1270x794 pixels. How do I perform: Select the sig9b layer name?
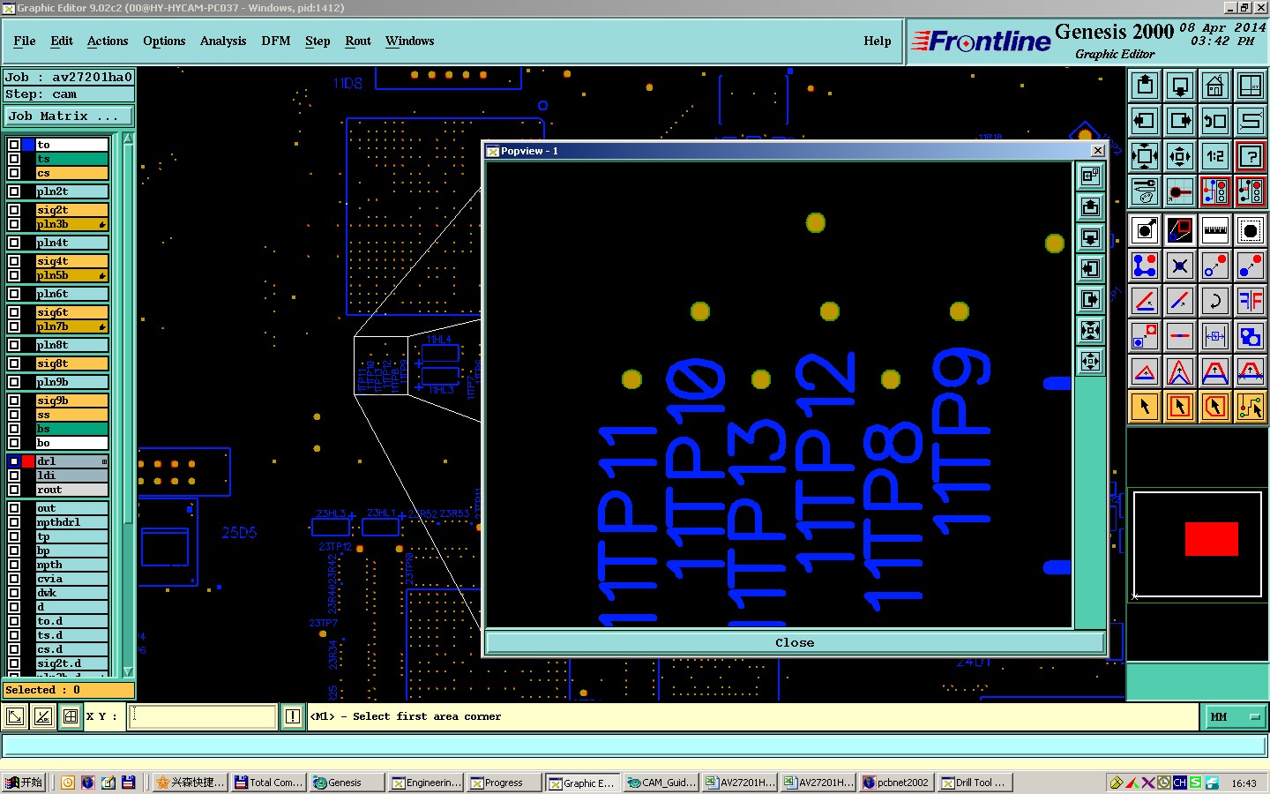point(71,401)
